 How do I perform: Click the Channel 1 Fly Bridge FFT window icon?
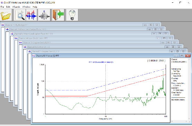(x=3, y=25)
